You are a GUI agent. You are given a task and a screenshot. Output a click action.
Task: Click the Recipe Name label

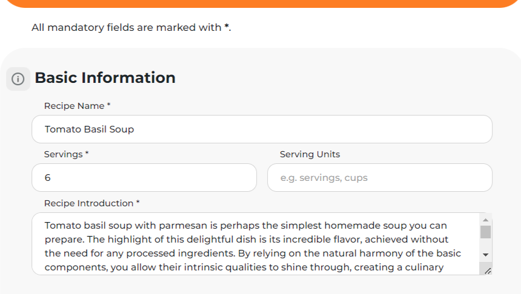[x=77, y=106]
